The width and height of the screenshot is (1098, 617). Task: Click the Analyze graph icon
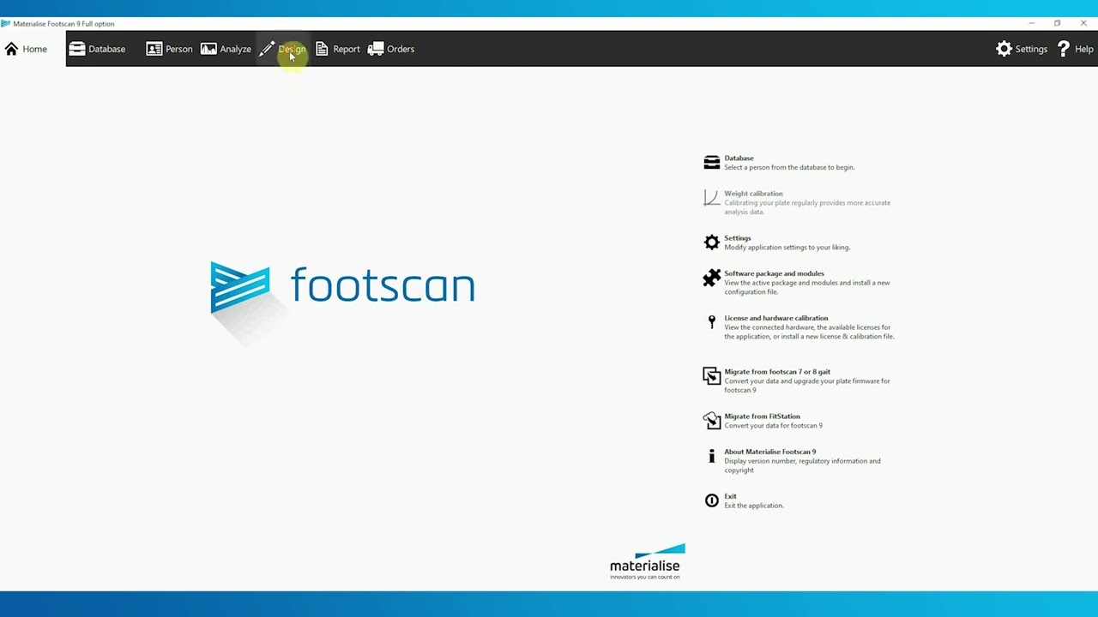[x=208, y=49]
